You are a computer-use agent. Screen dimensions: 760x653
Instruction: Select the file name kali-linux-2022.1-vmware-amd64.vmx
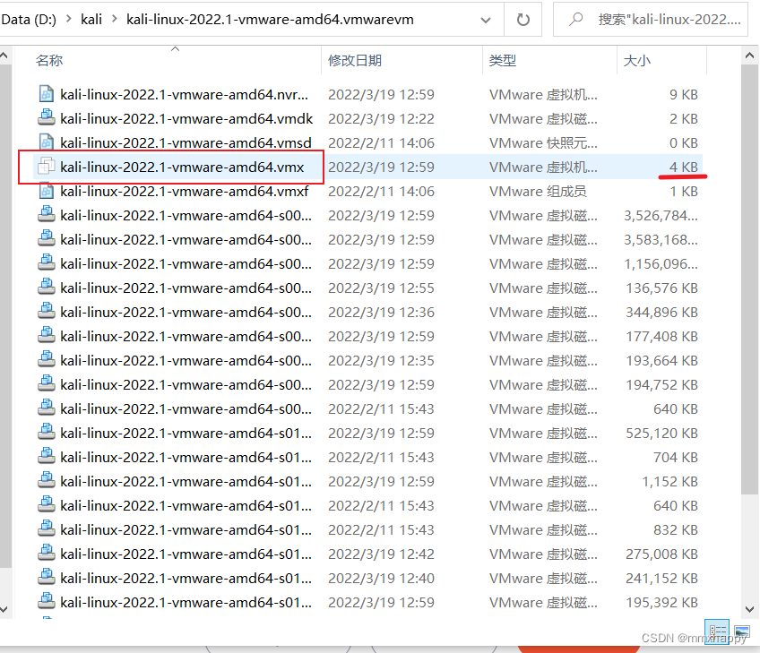pyautogui.click(x=182, y=168)
